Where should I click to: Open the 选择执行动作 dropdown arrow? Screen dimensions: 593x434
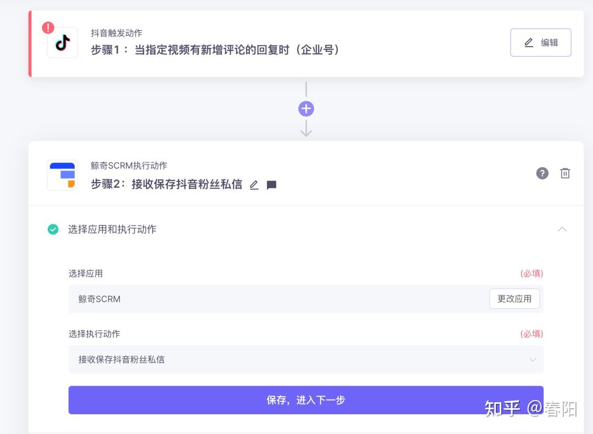[x=533, y=359]
